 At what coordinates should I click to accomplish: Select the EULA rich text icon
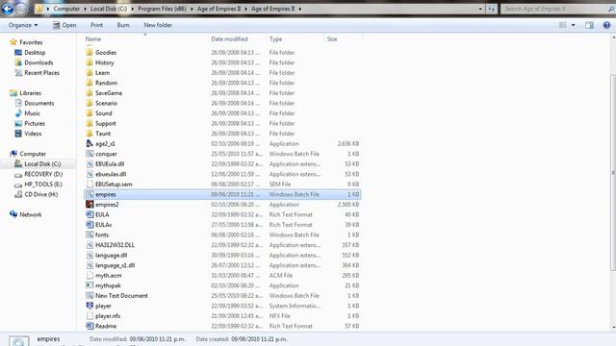point(90,214)
